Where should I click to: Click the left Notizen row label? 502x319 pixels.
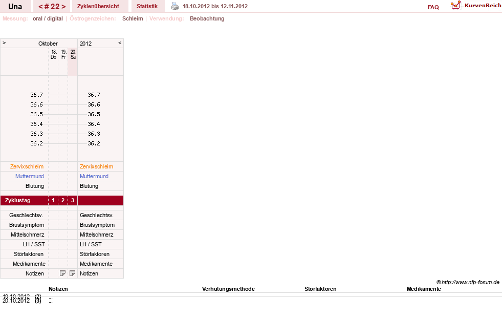(x=35, y=273)
